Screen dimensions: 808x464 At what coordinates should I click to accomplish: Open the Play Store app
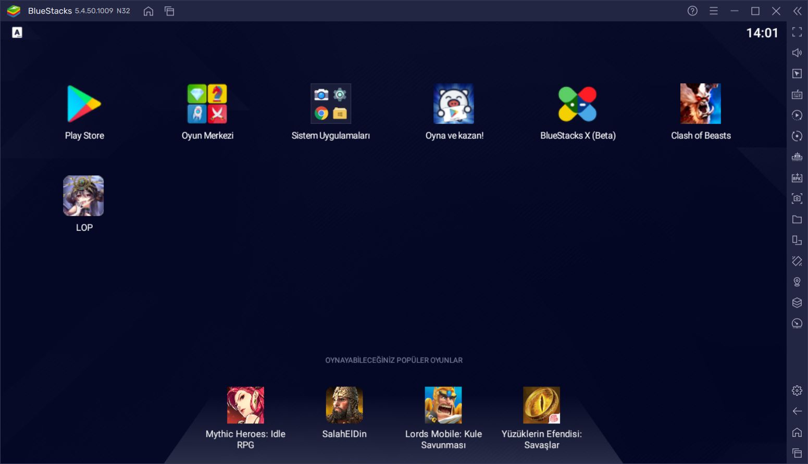point(84,104)
